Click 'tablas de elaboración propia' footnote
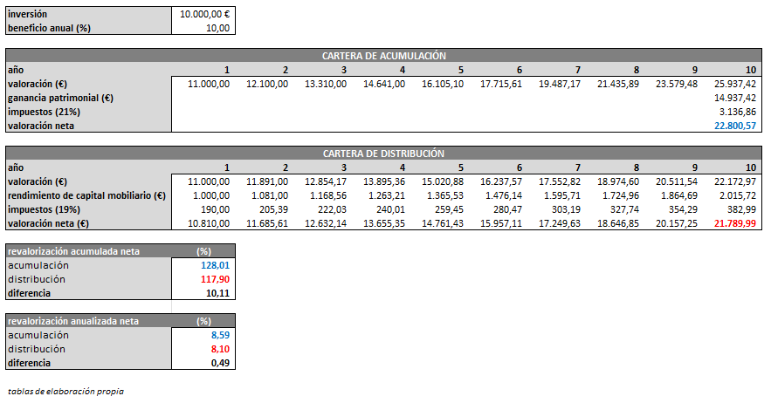This screenshot has width=771, height=403. point(65,392)
